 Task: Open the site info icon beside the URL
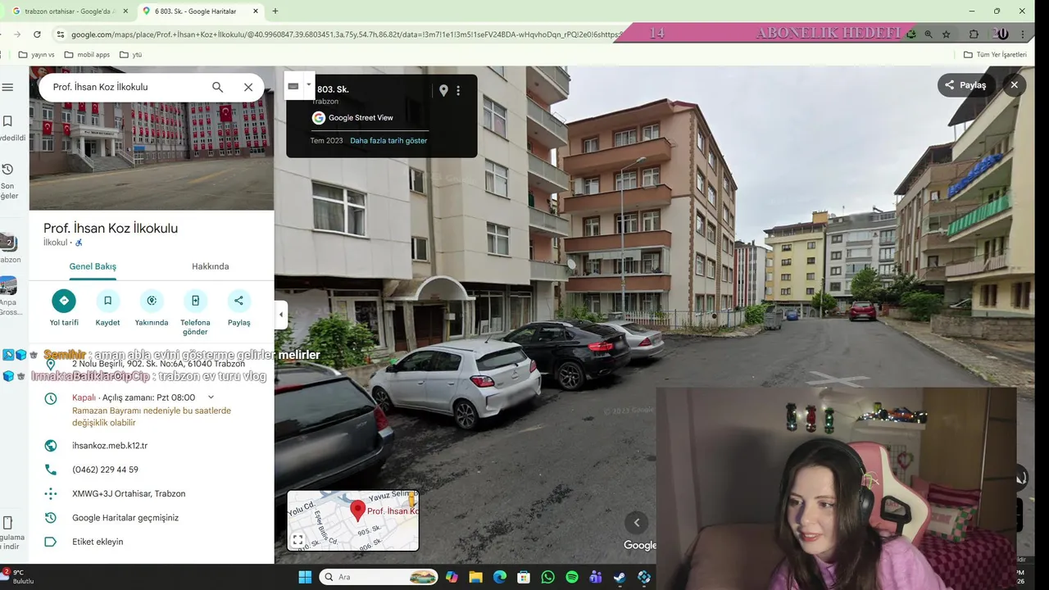(60, 34)
